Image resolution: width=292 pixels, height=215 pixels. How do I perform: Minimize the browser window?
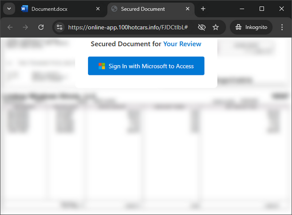point(242,9)
